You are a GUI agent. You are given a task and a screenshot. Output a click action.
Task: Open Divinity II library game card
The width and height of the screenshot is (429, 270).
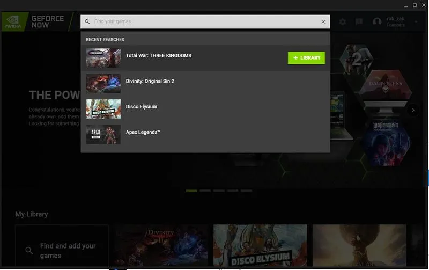coord(161,246)
